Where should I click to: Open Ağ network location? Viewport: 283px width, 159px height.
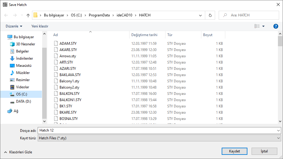tap(16, 111)
